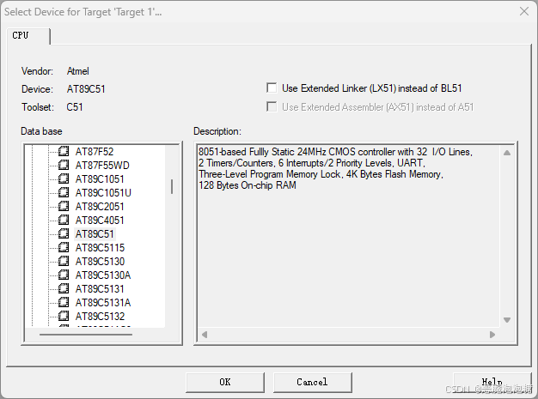Select AT87F52 device in database
The image size is (538, 399).
[95, 152]
